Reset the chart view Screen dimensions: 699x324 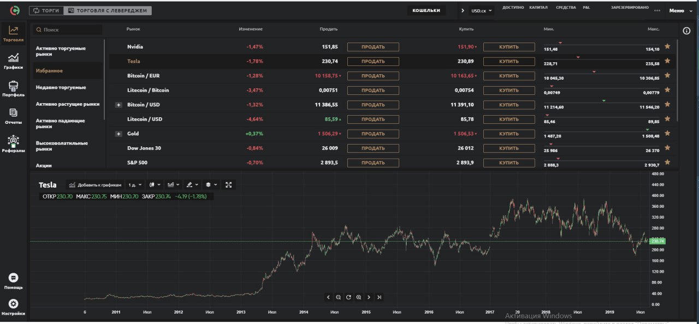(348, 297)
